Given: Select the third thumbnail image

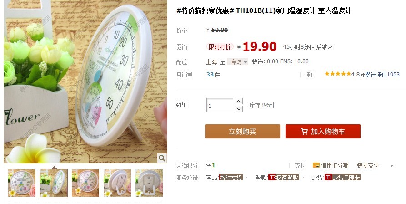Looking at the screenshot, I should click(x=85, y=183).
